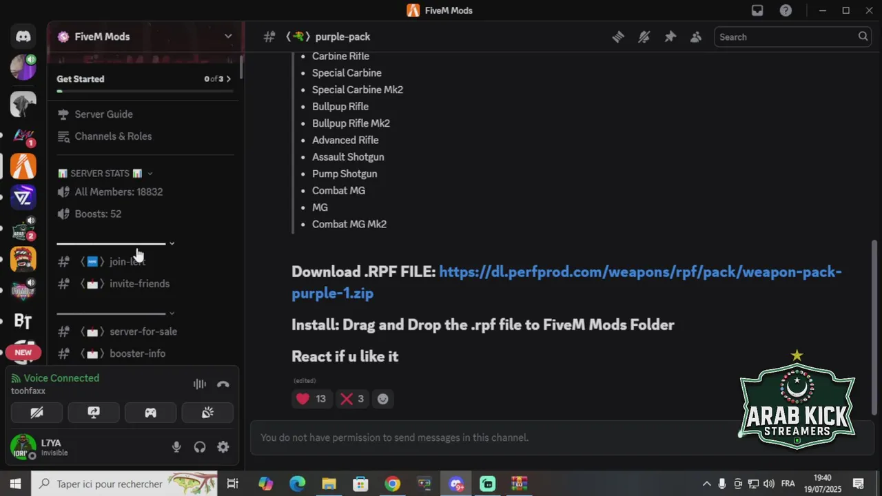Collapse the SERVER STATS category
Viewport: 882px width, 496px height.
click(105, 174)
